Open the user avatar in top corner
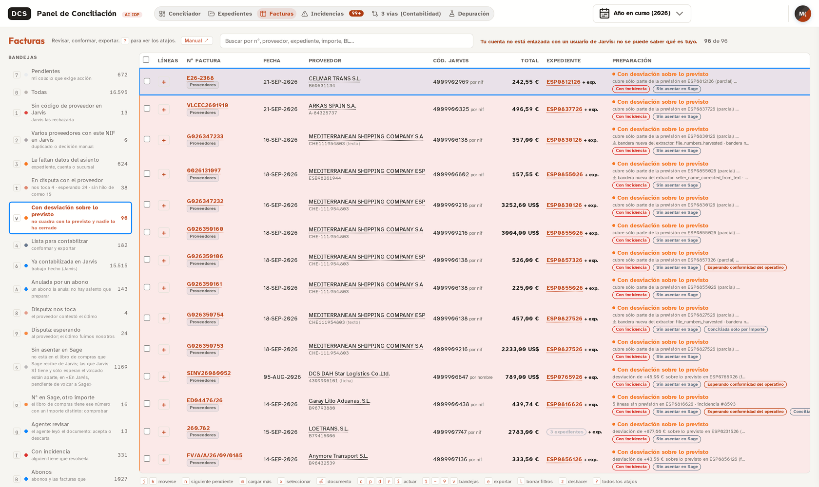The height and width of the screenshot is (487, 819). (x=802, y=14)
